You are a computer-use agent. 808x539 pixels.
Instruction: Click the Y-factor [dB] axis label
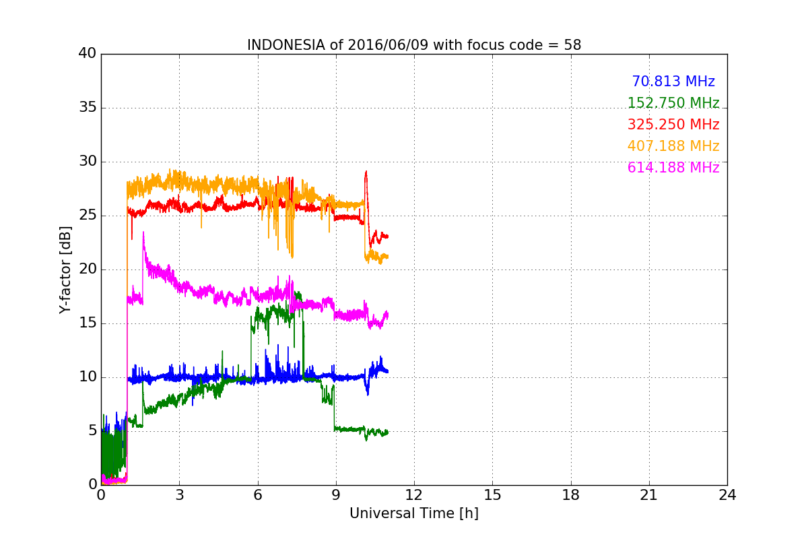point(65,269)
